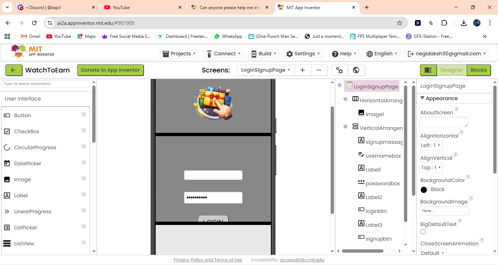Open the AlignHorizontal Left : 1 dropdown
Viewport: 498px width, 265px height.
click(431, 145)
